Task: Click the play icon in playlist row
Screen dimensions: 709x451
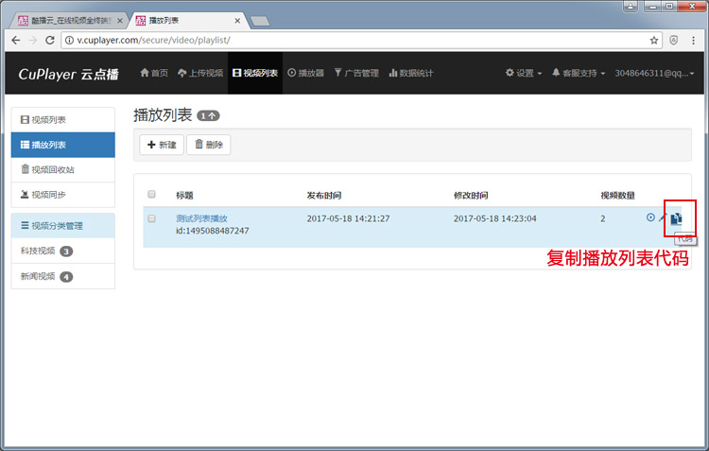Action: click(x=650, y=217)
